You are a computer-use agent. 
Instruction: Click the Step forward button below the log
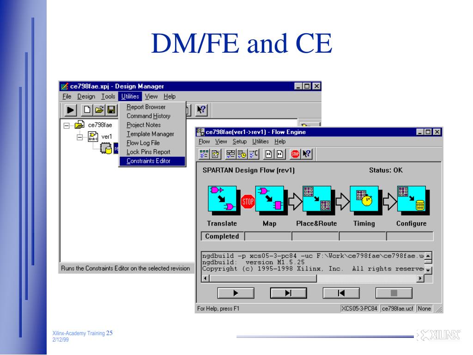pos(288,293)
